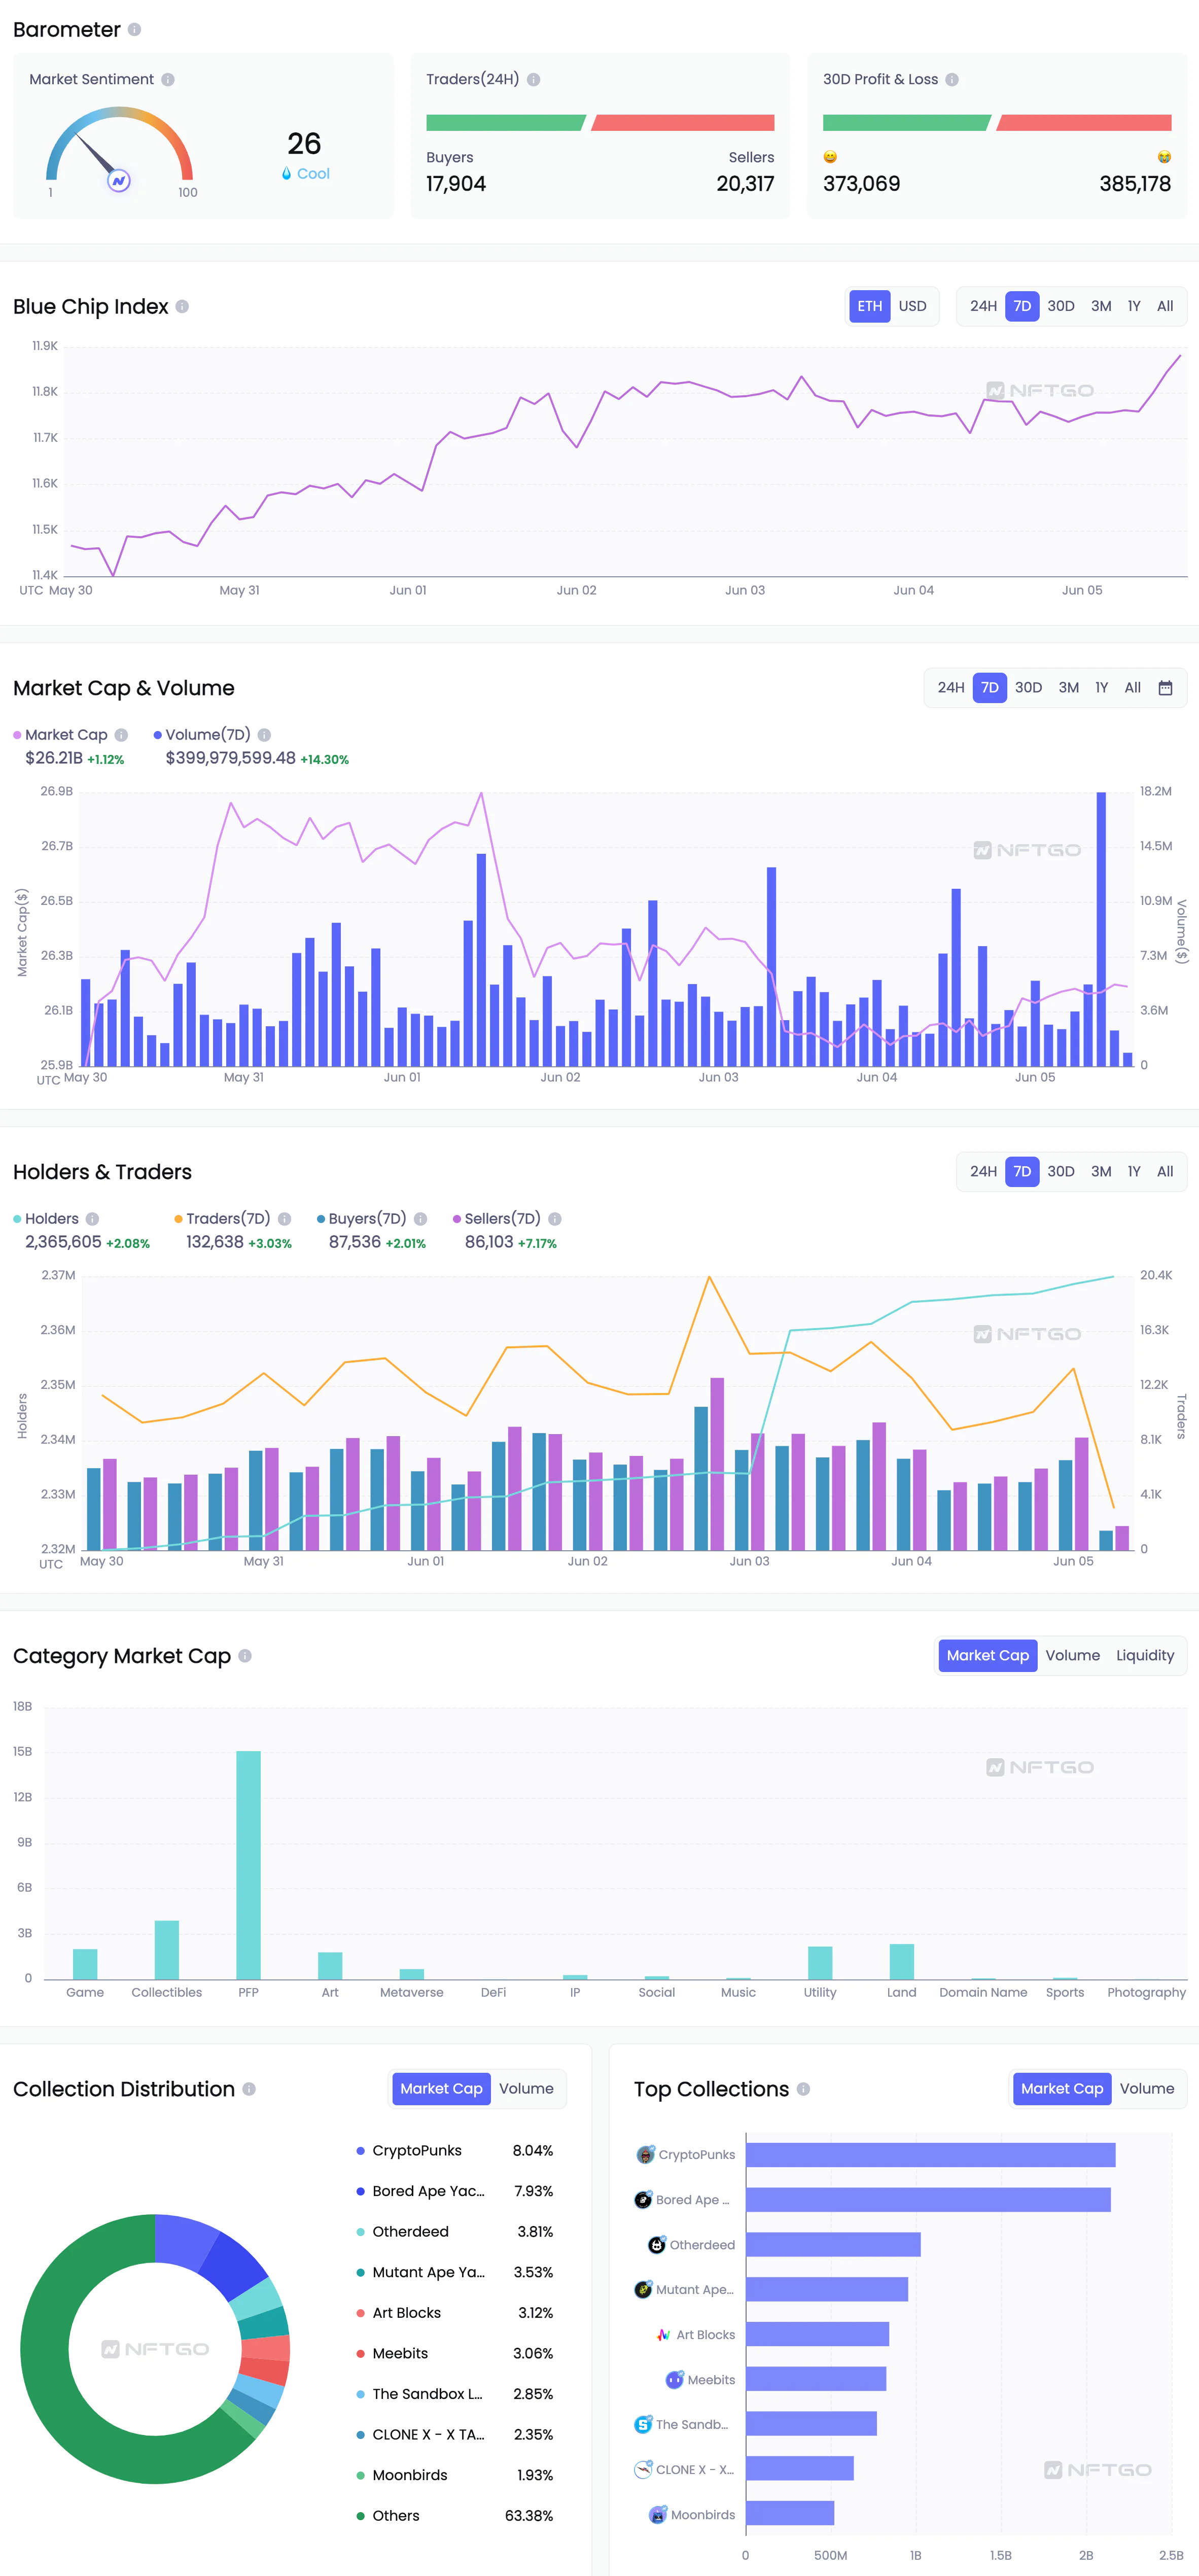Select 3M range in Market Cap & Volume
Screen dimensions: 1199x2576
click(x=1068, y=688)
